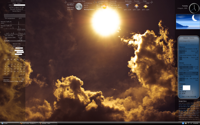Click the full moon phase image
200x125 pixels.
79,7
